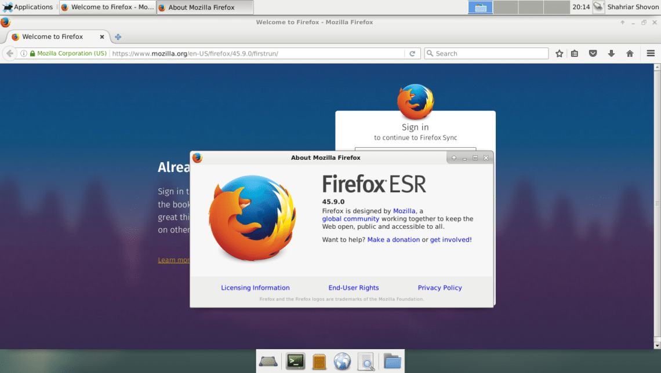Click the clock showing 20:14
The image size is (661, 373).
(x=581, y=7)
